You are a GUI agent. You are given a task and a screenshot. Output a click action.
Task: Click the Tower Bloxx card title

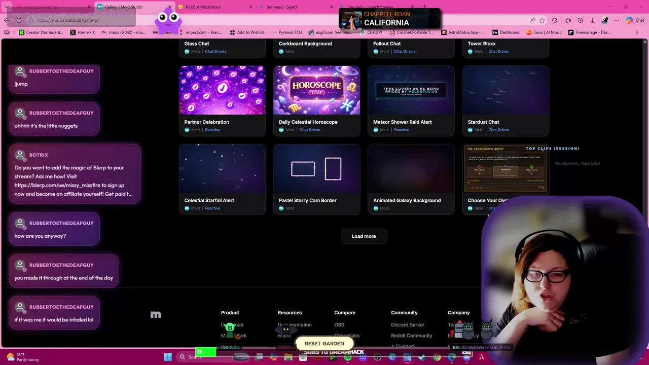482,44
